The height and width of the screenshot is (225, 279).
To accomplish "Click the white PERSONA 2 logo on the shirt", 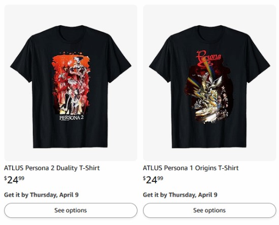I will click(72, 118).
